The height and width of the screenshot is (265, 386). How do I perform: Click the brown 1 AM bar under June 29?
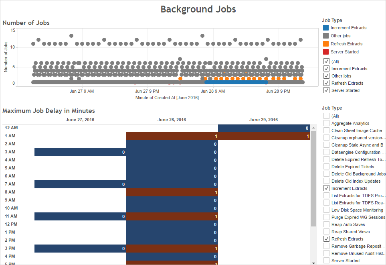tap(263, 136)
